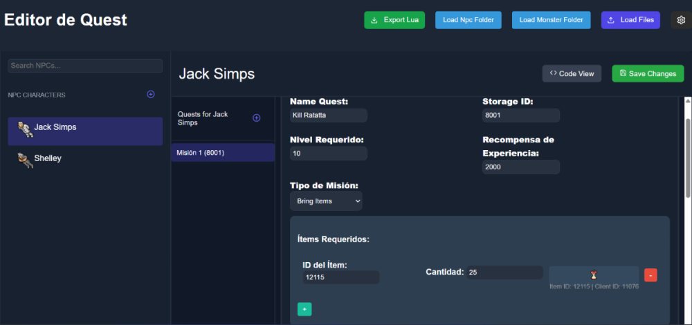
Task: Click the Storage ID field
Action: point(520,115)
